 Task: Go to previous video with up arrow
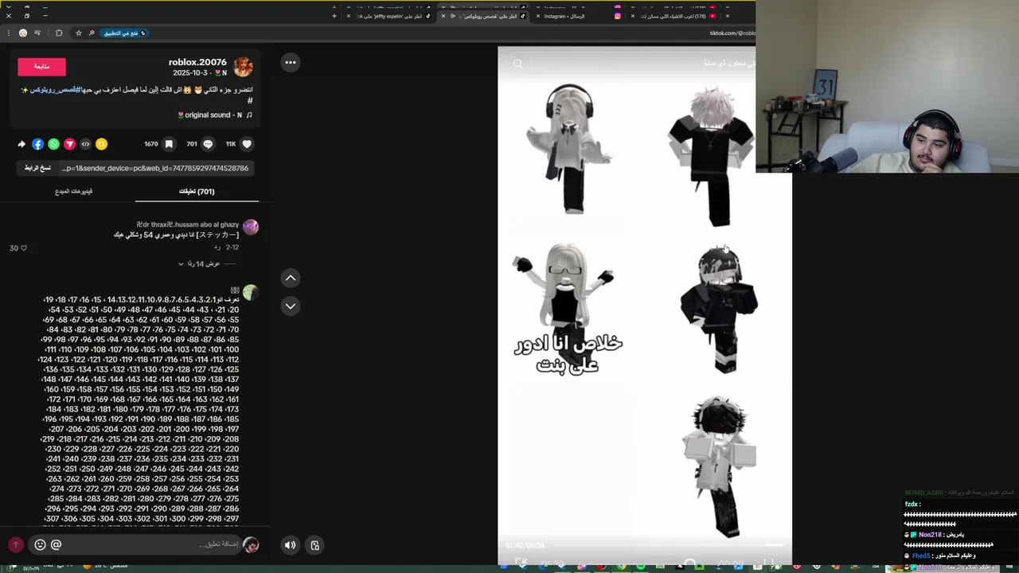point(291,278)
